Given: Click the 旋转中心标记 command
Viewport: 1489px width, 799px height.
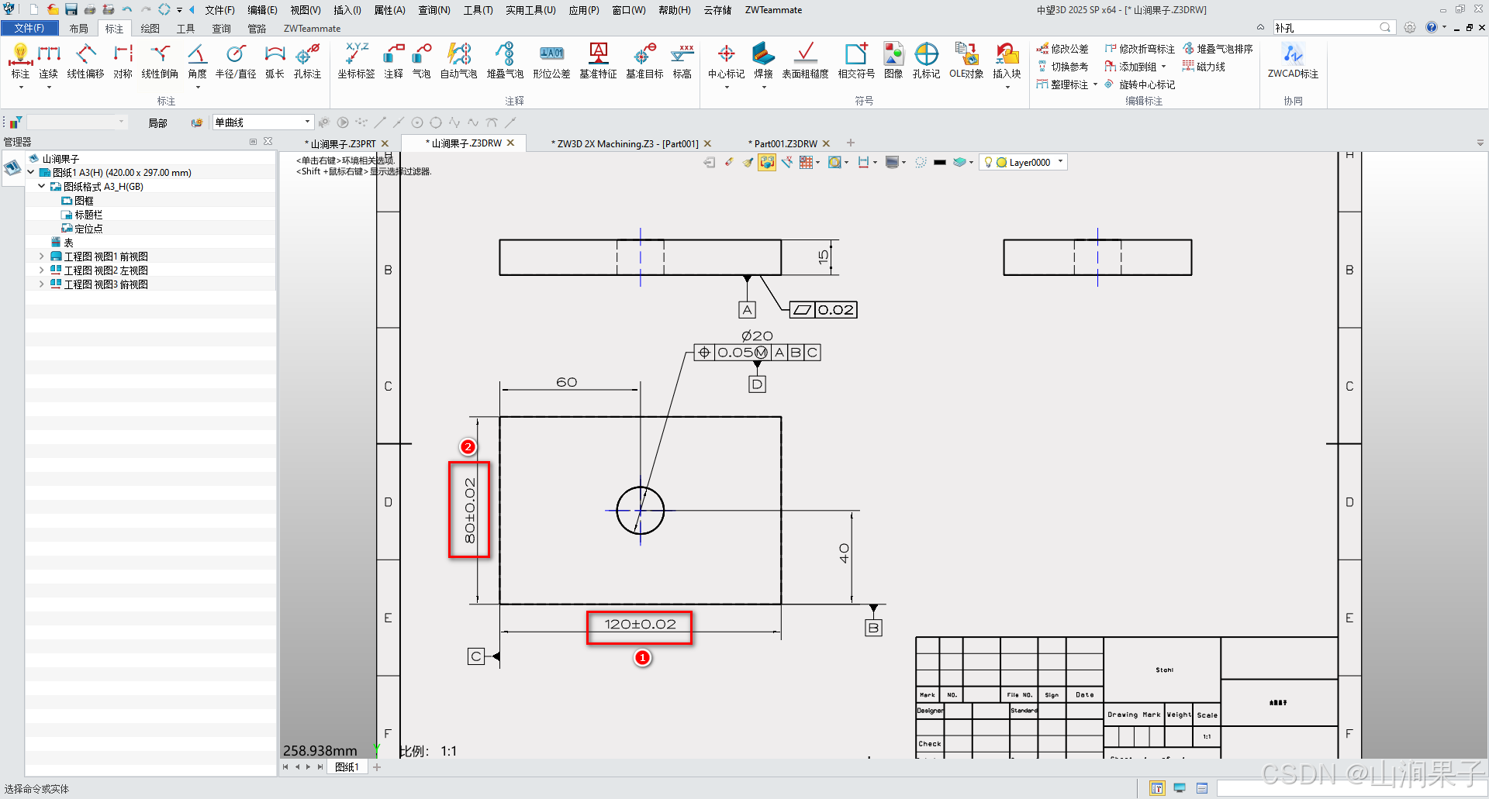Looking at the screenshot, I should [x=1139, y=84].
